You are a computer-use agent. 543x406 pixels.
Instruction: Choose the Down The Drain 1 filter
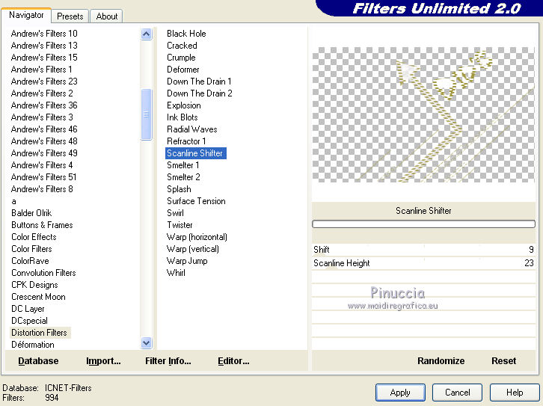coord(199,81)
